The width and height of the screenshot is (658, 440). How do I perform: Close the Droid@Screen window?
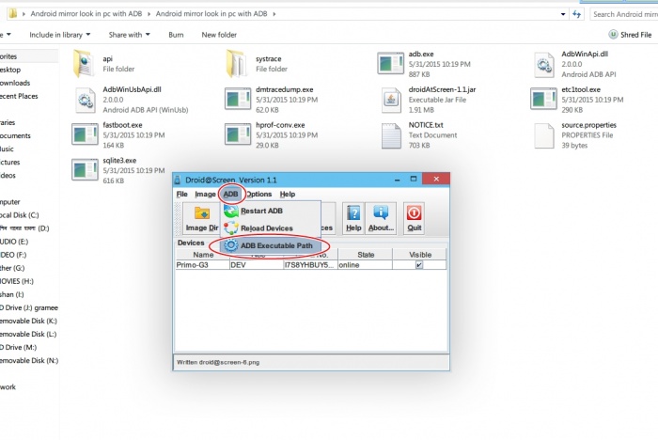[436, 179]
